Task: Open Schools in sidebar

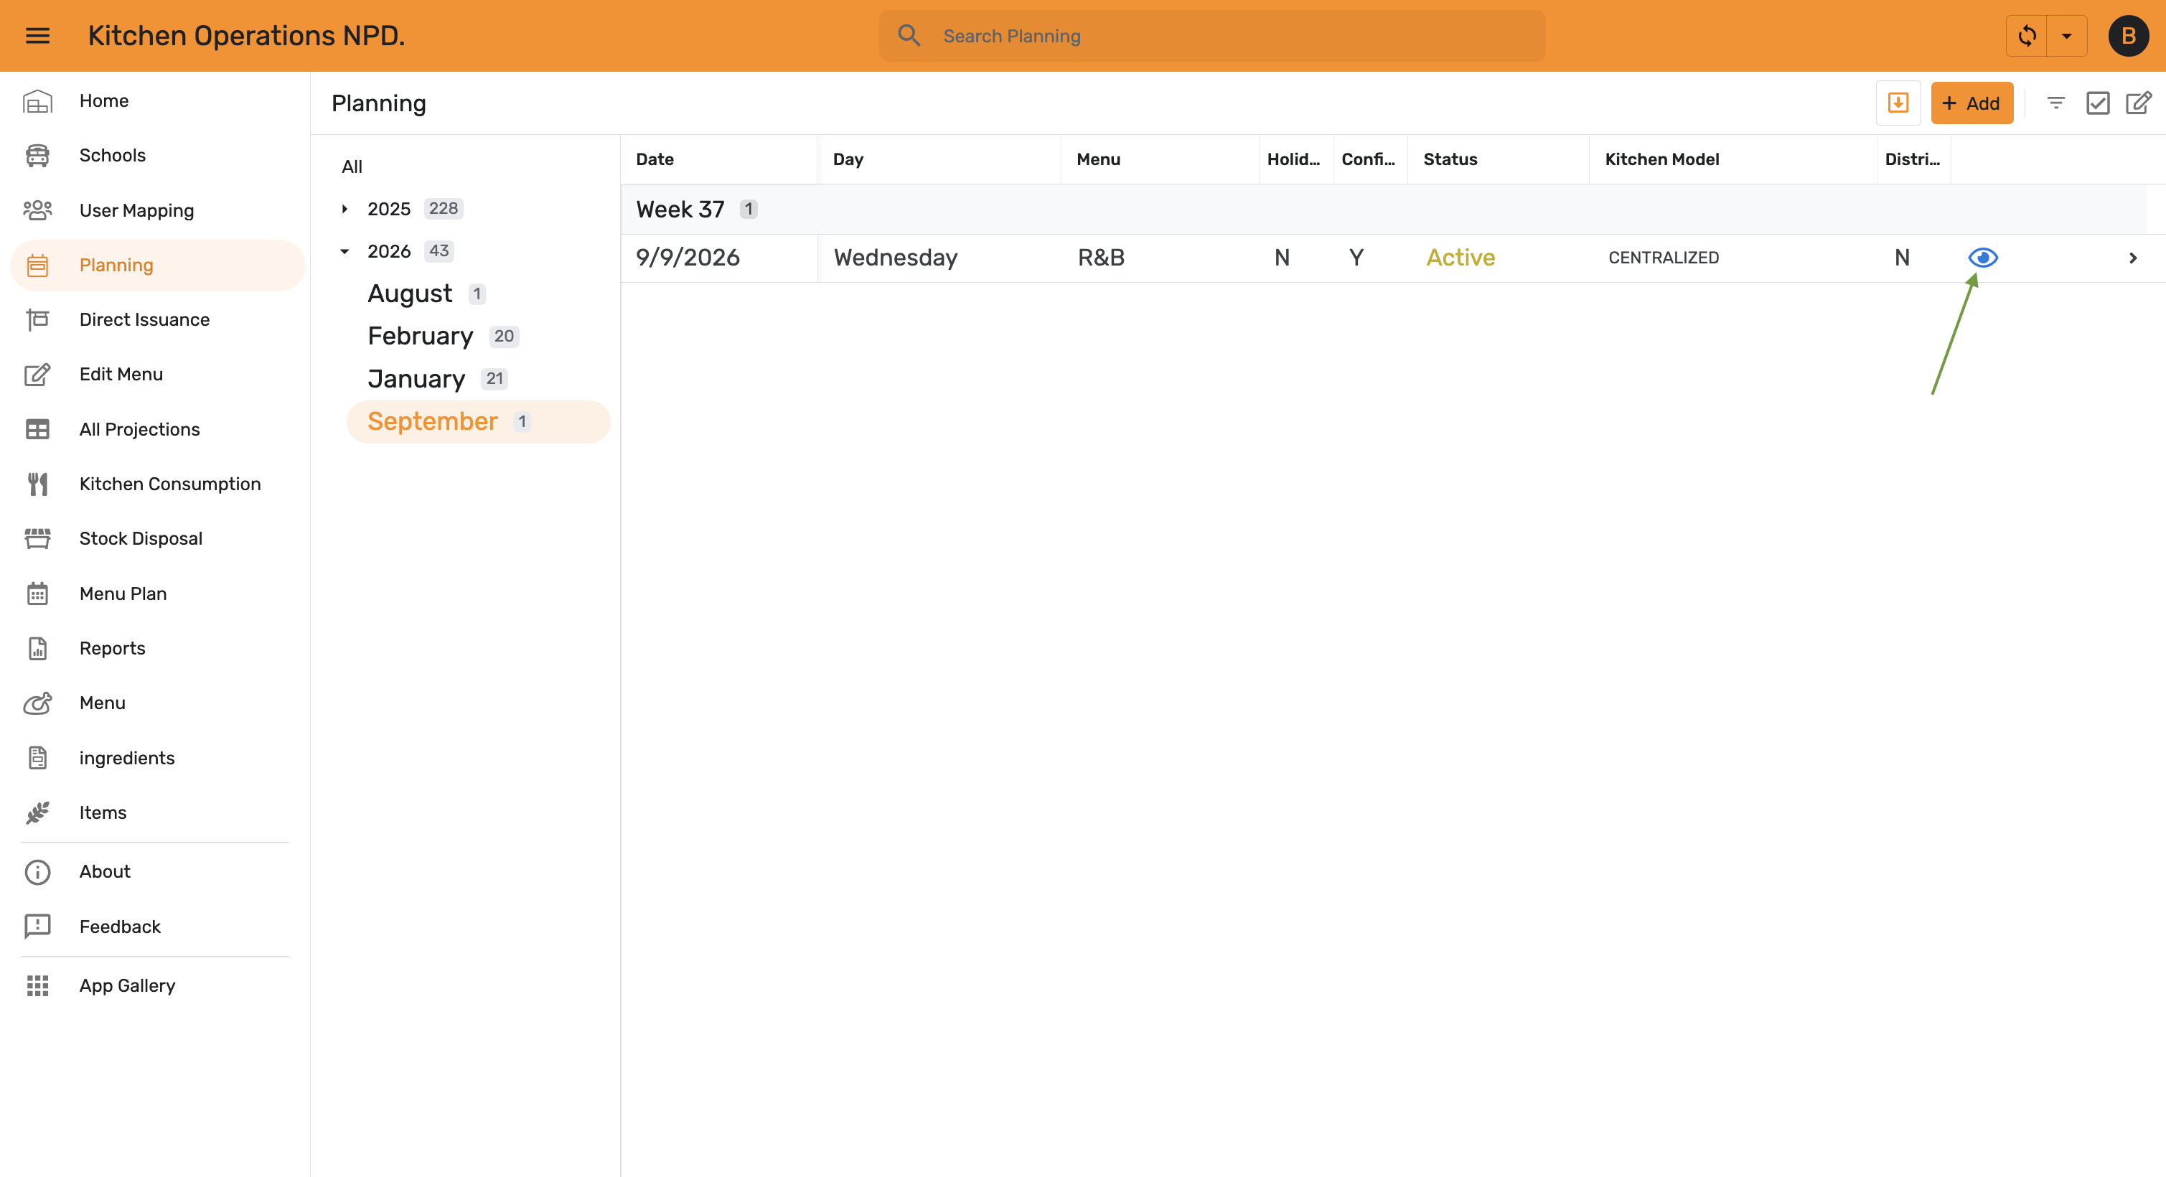Action: pos(157,156)
